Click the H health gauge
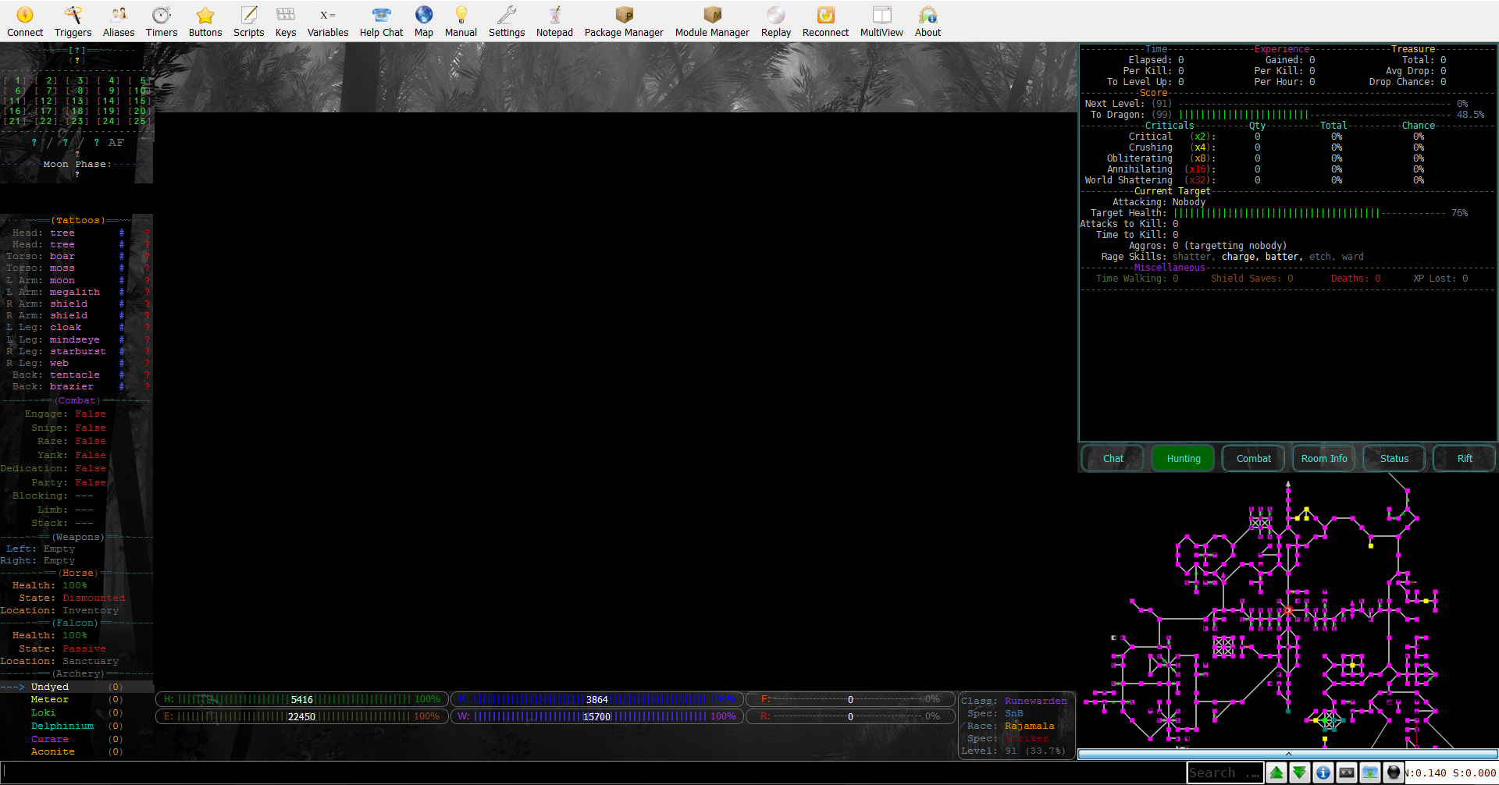This screenshot has height=785, width=1499. click(x=302, y=699)
